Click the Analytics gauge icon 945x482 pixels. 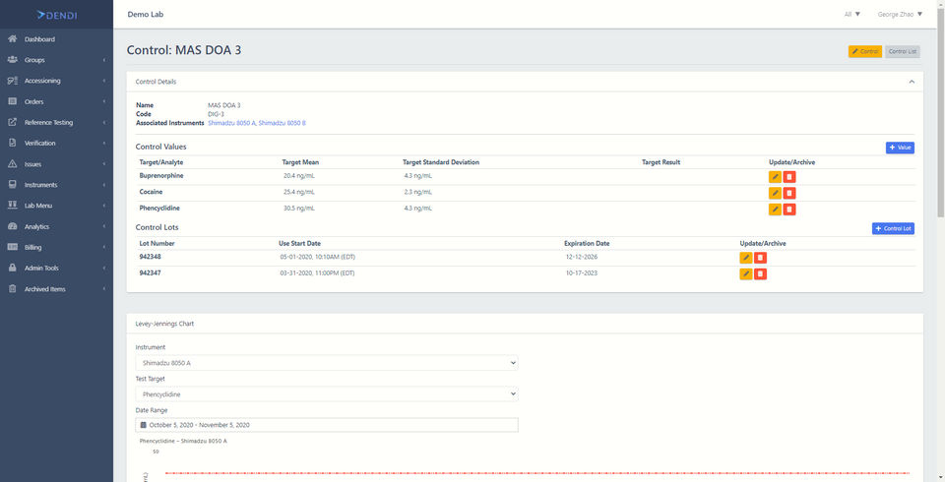coord(12,226)
